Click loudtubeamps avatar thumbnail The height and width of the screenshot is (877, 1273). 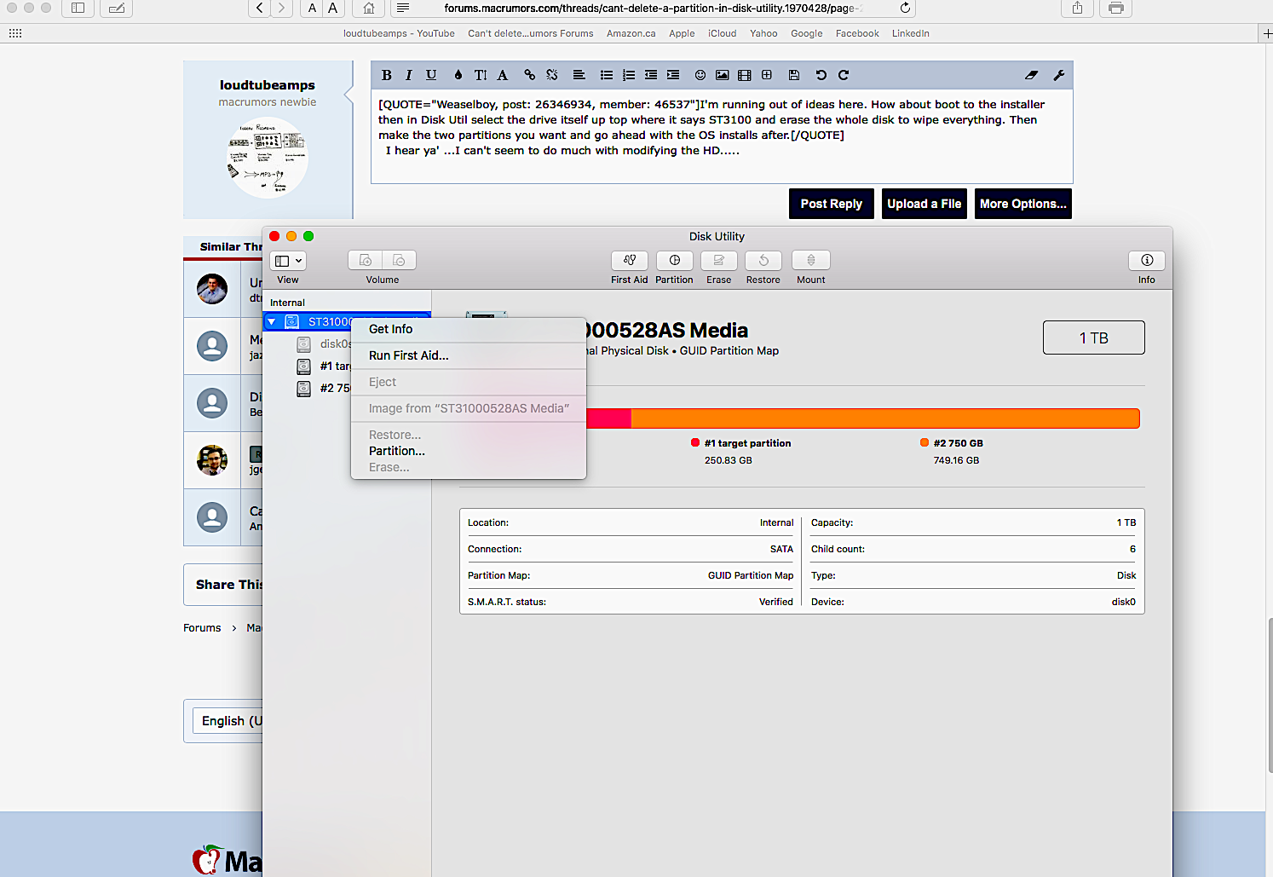click(x=268, y=158)
